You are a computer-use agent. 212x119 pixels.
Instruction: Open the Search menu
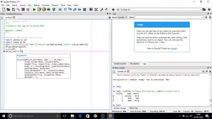[x=15, y=5]
